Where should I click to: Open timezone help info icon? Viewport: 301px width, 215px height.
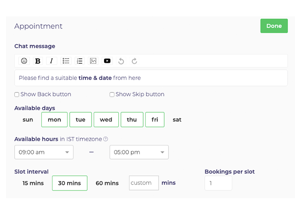[106, 139]
